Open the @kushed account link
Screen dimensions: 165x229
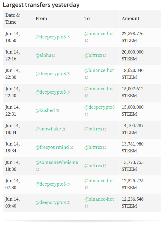(45, 111)
